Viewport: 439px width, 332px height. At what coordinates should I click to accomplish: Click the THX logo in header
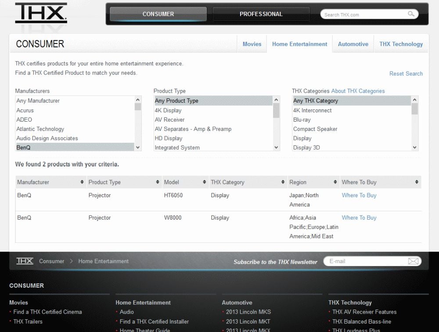point(41,13)
